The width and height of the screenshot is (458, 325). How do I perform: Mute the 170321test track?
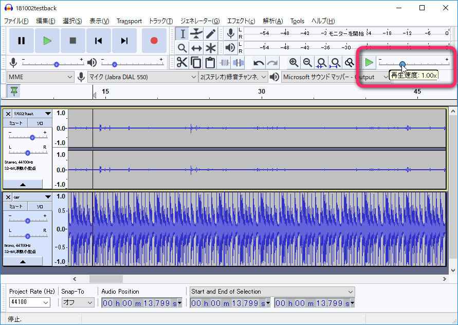point(16,123)
